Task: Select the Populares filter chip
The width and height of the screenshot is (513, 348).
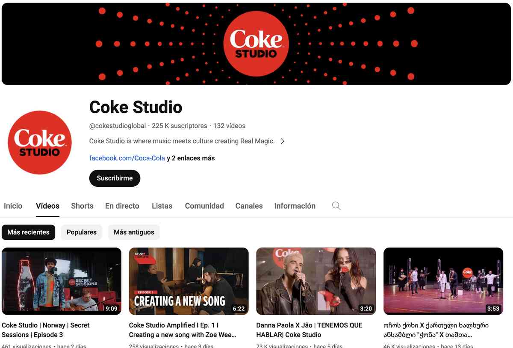Action: tap(81, 232)
